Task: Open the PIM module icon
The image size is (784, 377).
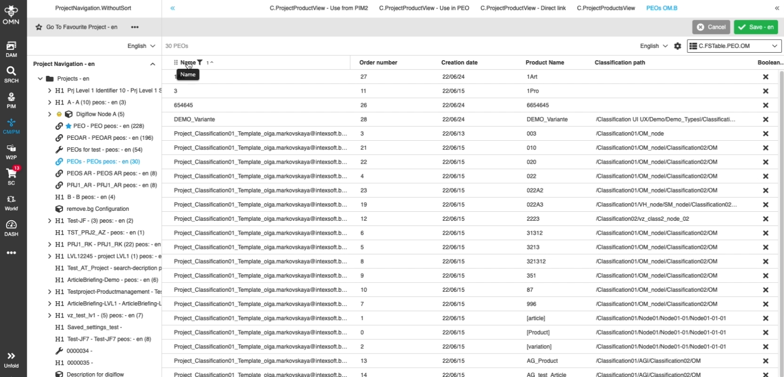Action: coord(11,100)
